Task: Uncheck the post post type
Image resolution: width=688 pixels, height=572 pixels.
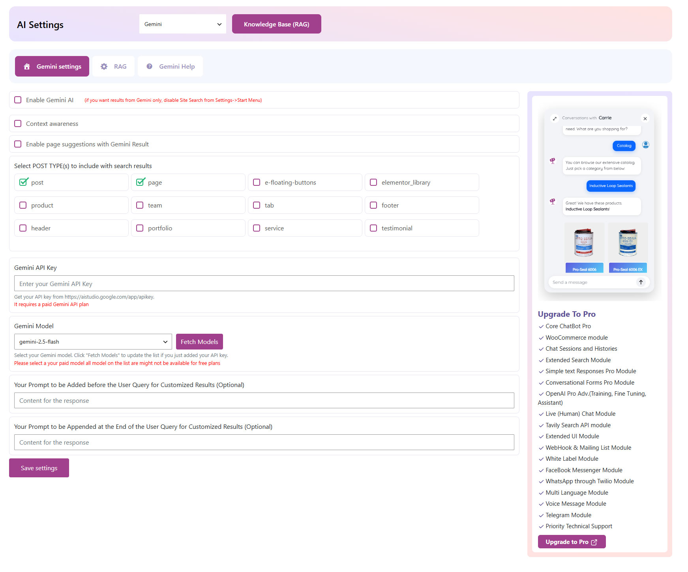Action: pyautogui.click(x=23, y=182)
